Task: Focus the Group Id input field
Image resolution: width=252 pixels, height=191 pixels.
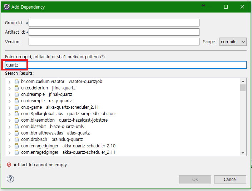Action: [x=114, y=23]
